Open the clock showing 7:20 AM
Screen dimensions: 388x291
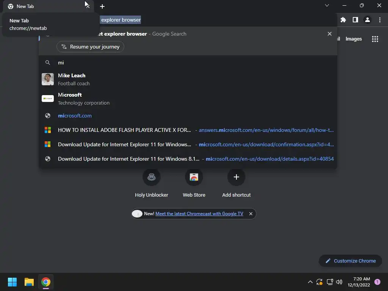pyautogui.click(x=359, y=282)
